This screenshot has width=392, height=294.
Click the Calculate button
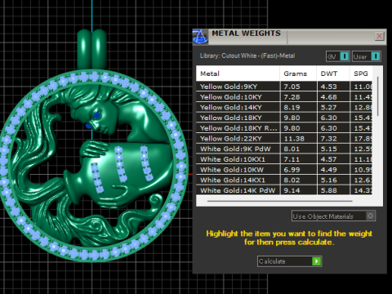coord(290,261)
